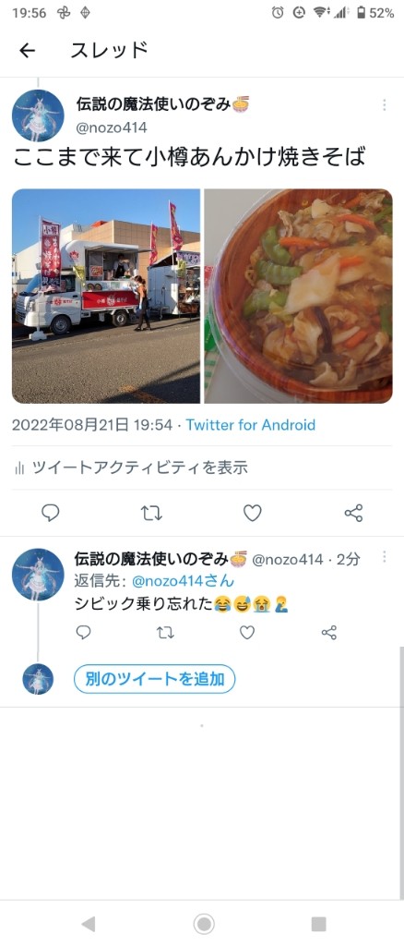Tap the Android home navigation button
The height and width of the screenshot is (946, 404).
(x=204, y=923)
